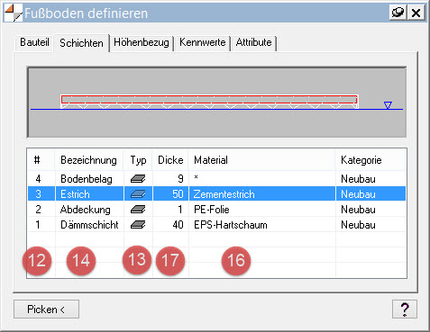Click the Zementestrich material cell
Viewport: 430px width, 332px height.
[262, 194]
